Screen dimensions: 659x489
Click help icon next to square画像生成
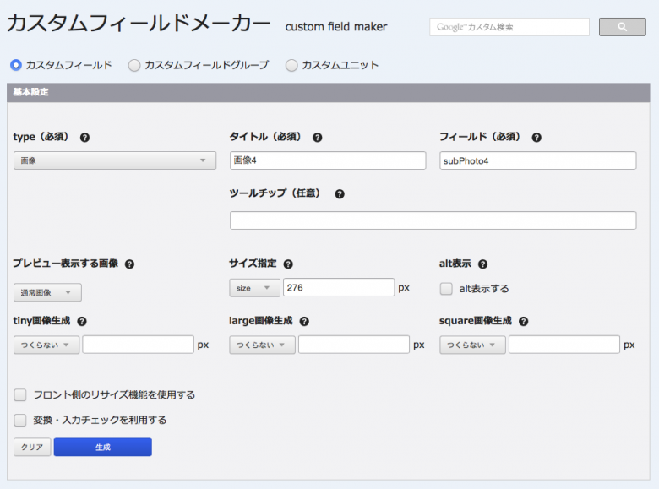524,321
